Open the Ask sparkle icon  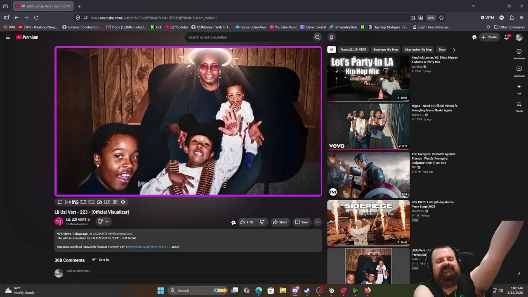[x=519, y=89]
